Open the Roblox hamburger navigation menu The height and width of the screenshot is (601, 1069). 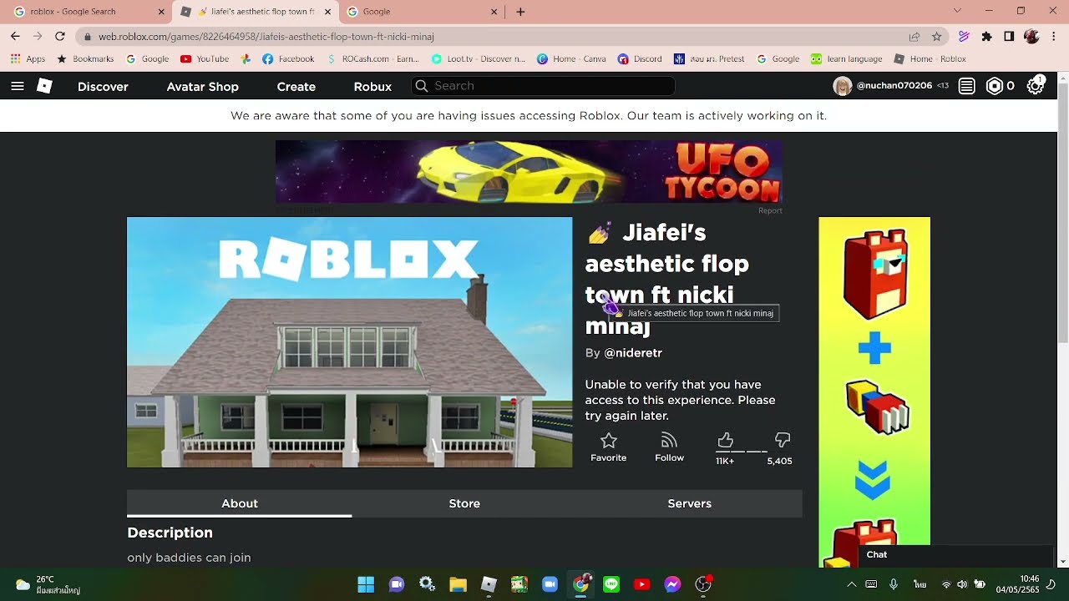18,86
